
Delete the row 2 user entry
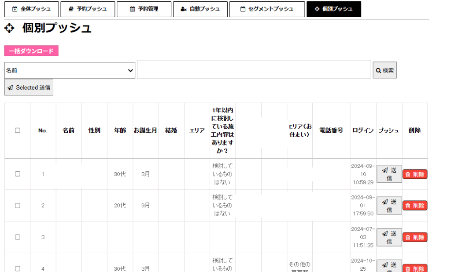click(x=414, y=206)
